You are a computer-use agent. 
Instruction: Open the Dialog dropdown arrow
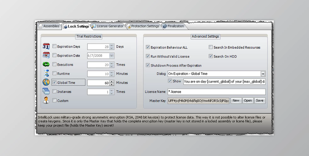tap(263, 74)
